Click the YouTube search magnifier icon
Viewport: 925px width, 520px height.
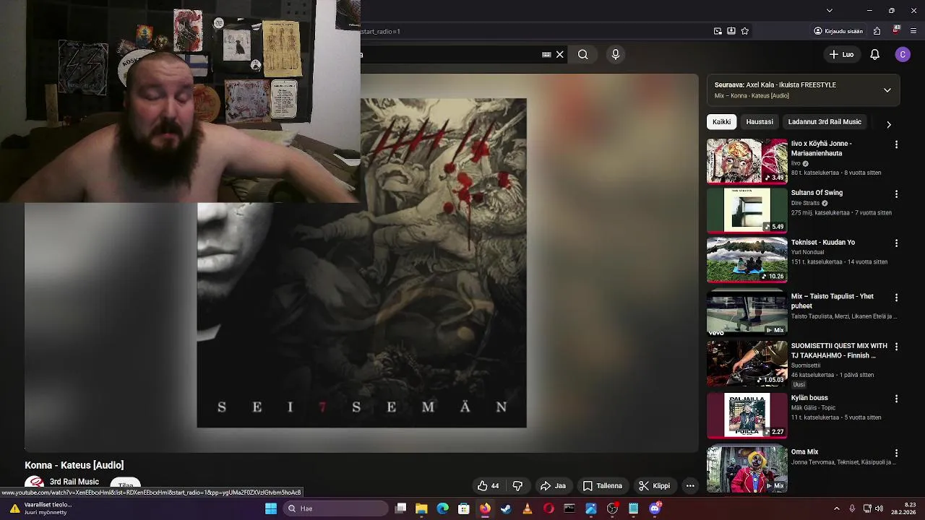tap(583, 54)
